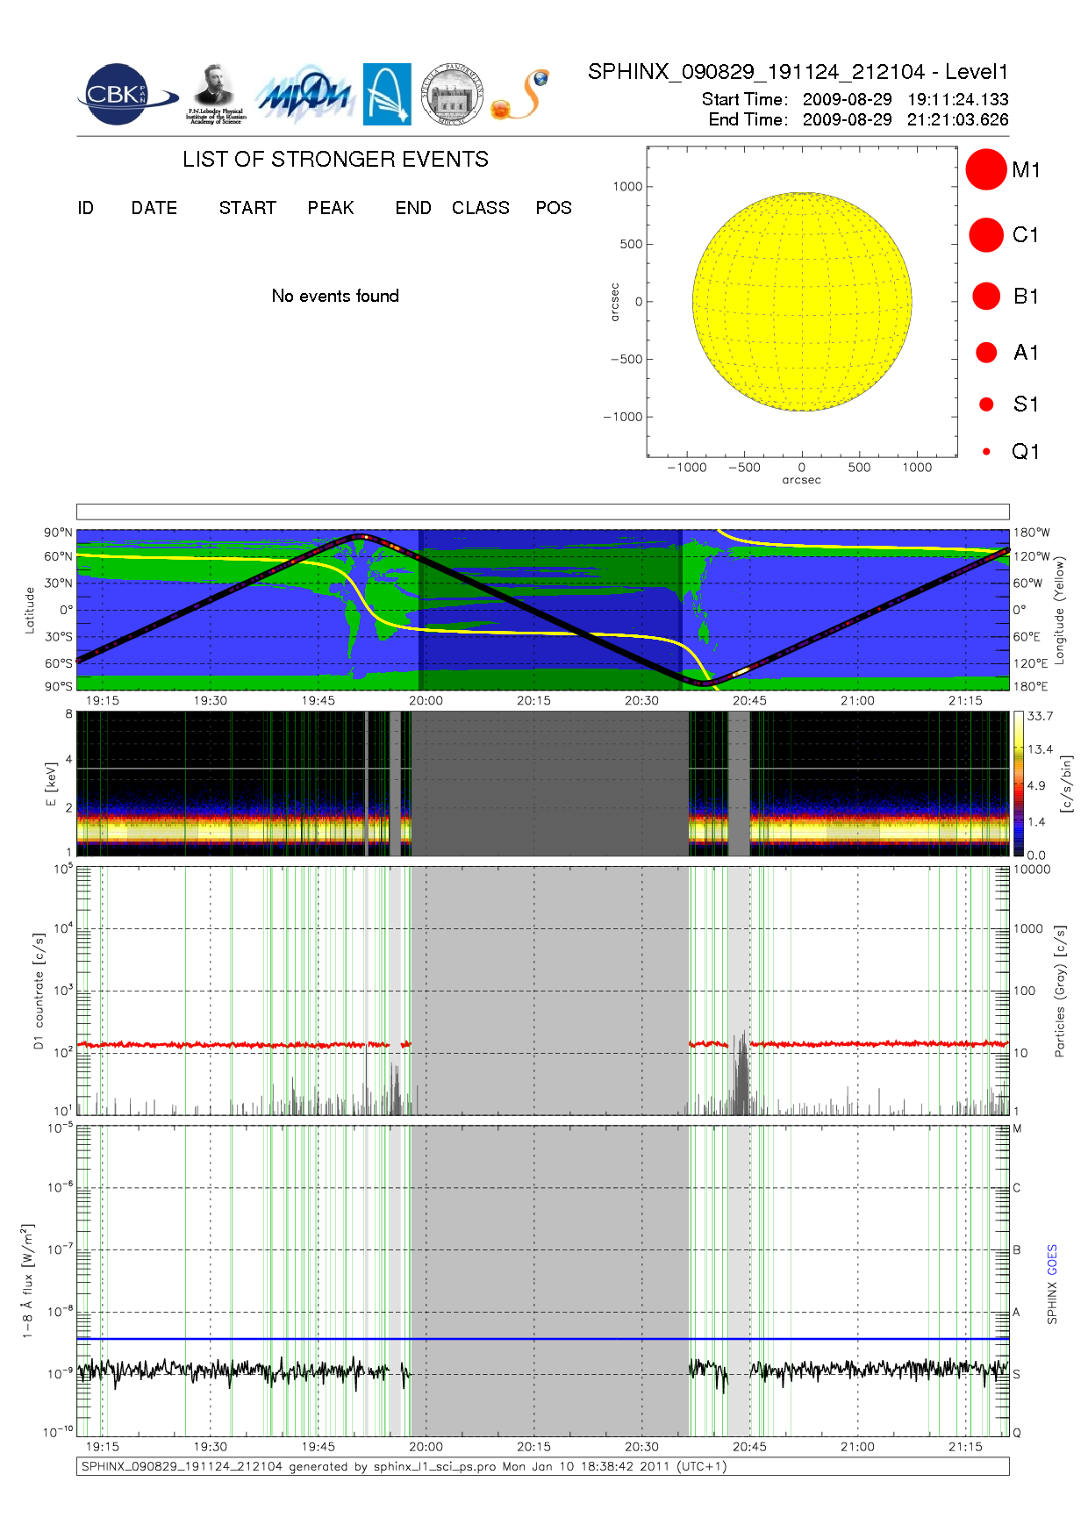
Task: Click the P.N. Lebedev Physical Institute portrait logo
Action: (215, 95)
